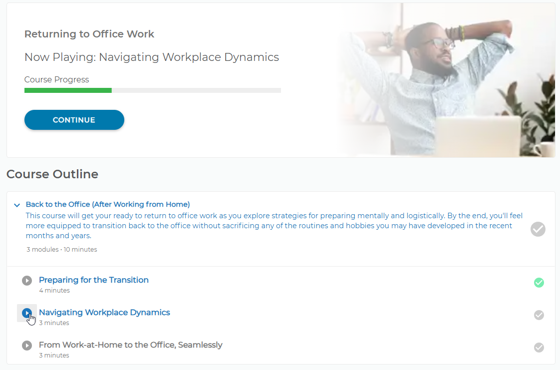Play the Preparing for the Transition module icon
Image resolution: width=560 pixels, height=370 pixels.
click(x=27, y=281)
